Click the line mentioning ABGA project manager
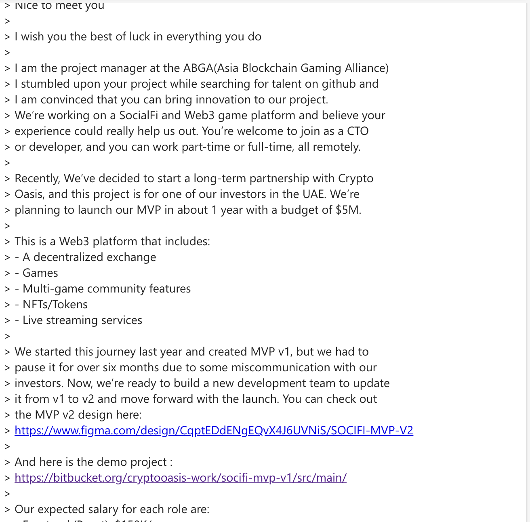Screen dimensions: 530x522 pos(202,68)
